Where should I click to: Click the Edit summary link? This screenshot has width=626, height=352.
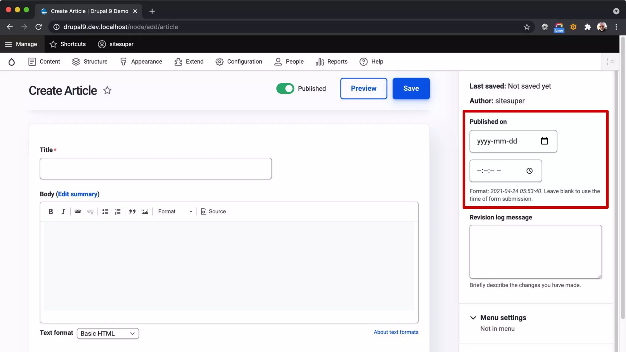78,194
